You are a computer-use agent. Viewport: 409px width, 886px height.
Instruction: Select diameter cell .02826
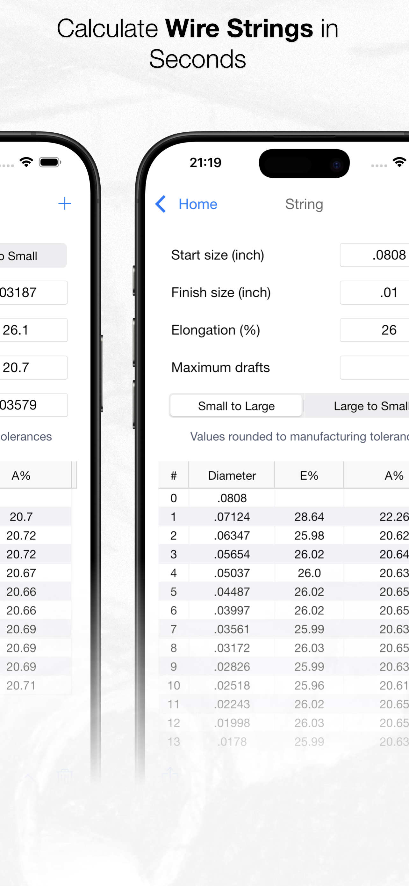pyautogui.click(x=232, y=667)
